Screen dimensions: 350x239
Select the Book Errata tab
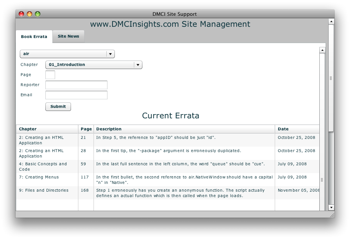[x=34, y=37]
